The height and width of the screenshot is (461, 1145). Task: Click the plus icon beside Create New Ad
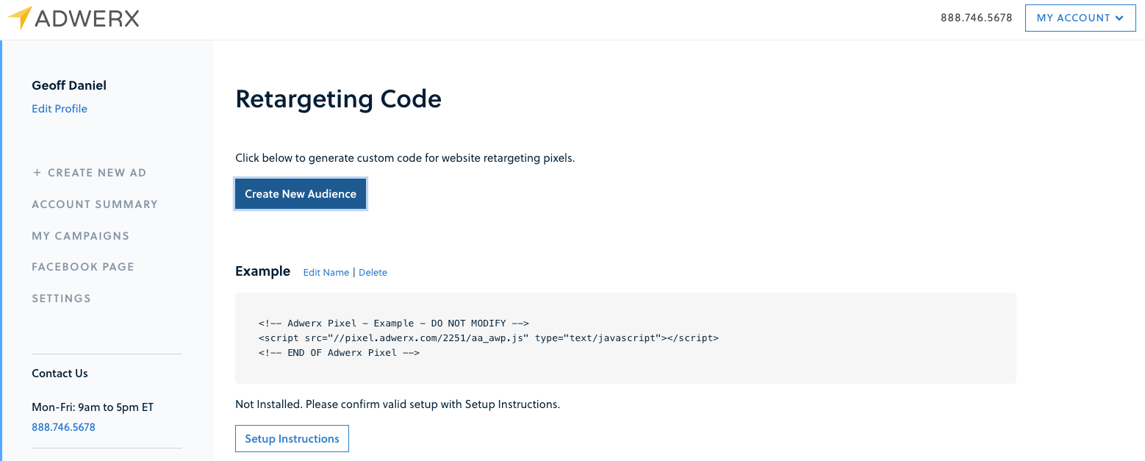[x=37, y=173]
